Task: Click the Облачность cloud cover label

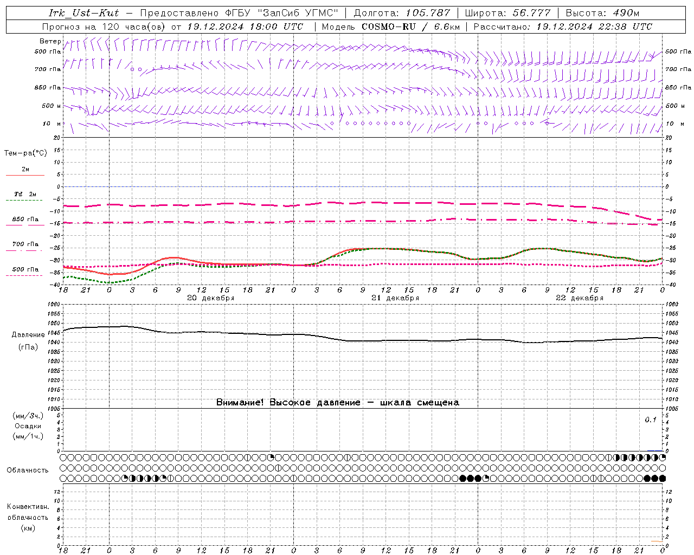Action: [28, 470]
